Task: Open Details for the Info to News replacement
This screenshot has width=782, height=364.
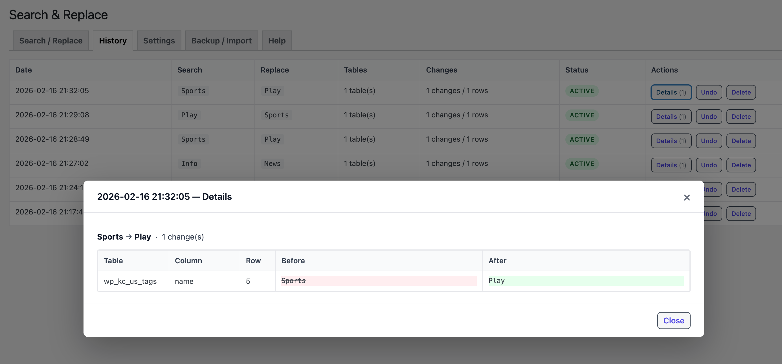Action: pos(671,165)
